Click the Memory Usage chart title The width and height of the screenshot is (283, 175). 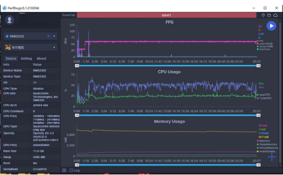point(169,121)
